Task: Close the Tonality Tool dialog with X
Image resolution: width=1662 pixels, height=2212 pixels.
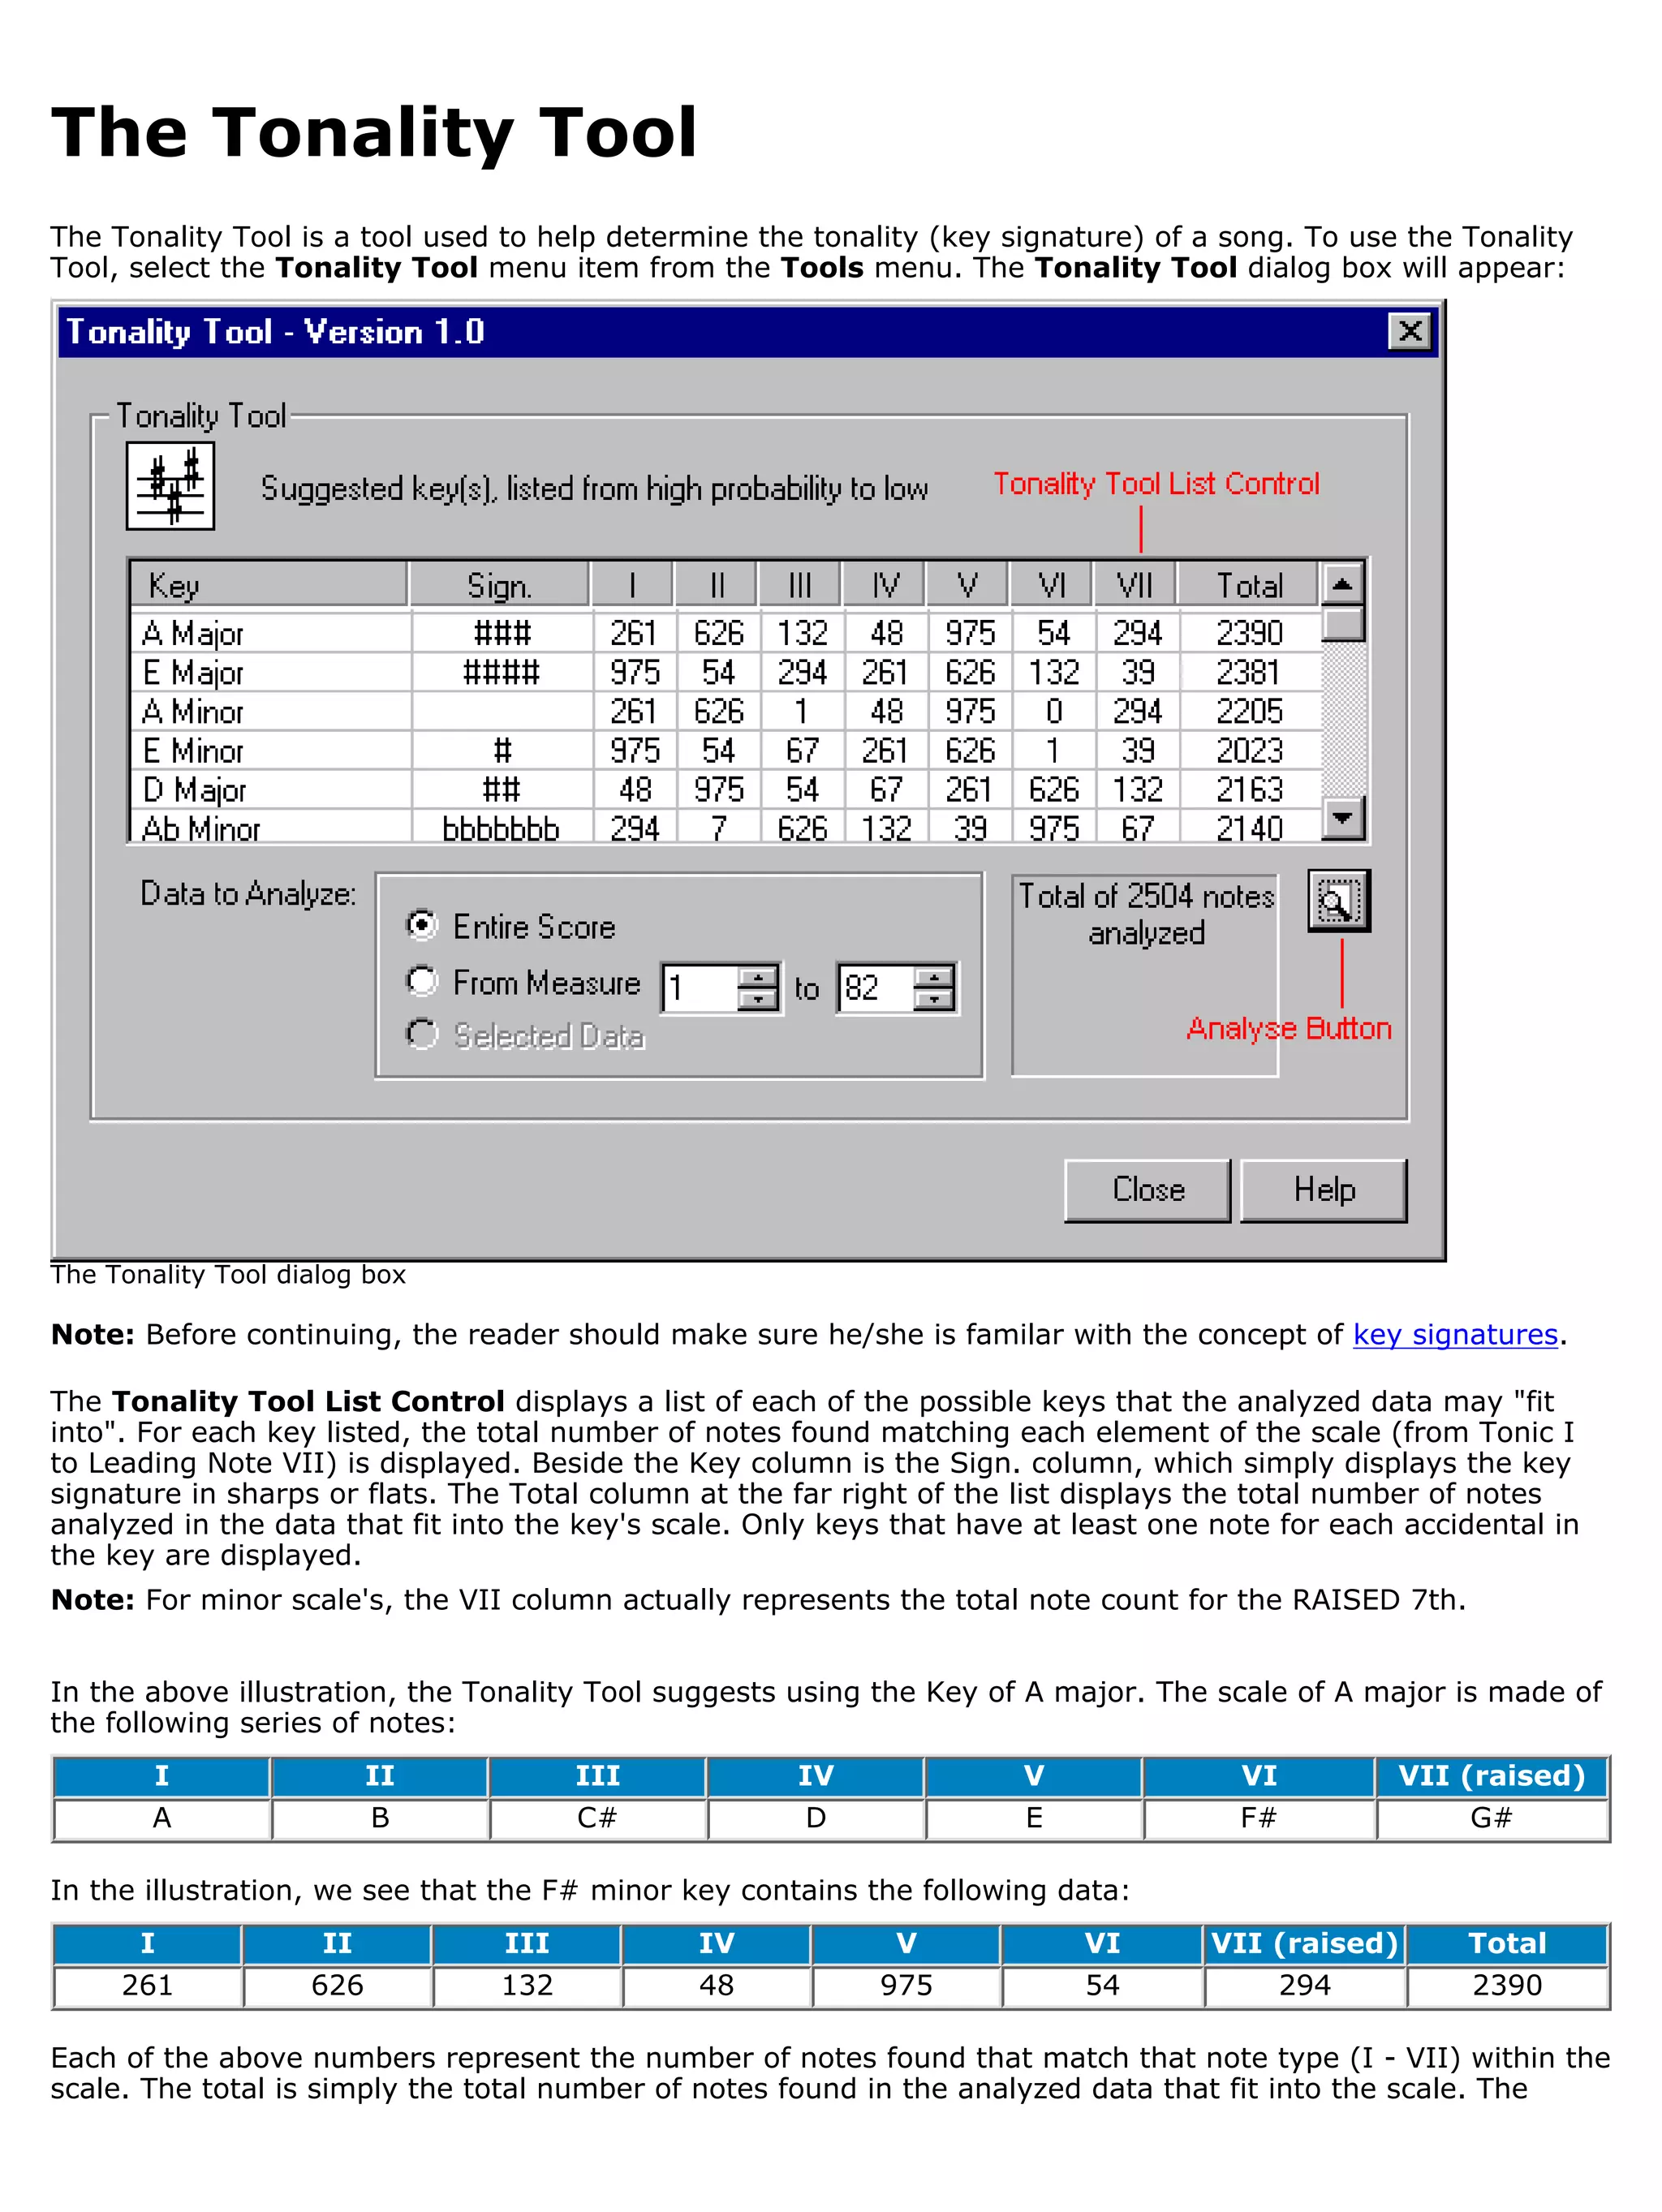Action: click(x=1410, y=331)
